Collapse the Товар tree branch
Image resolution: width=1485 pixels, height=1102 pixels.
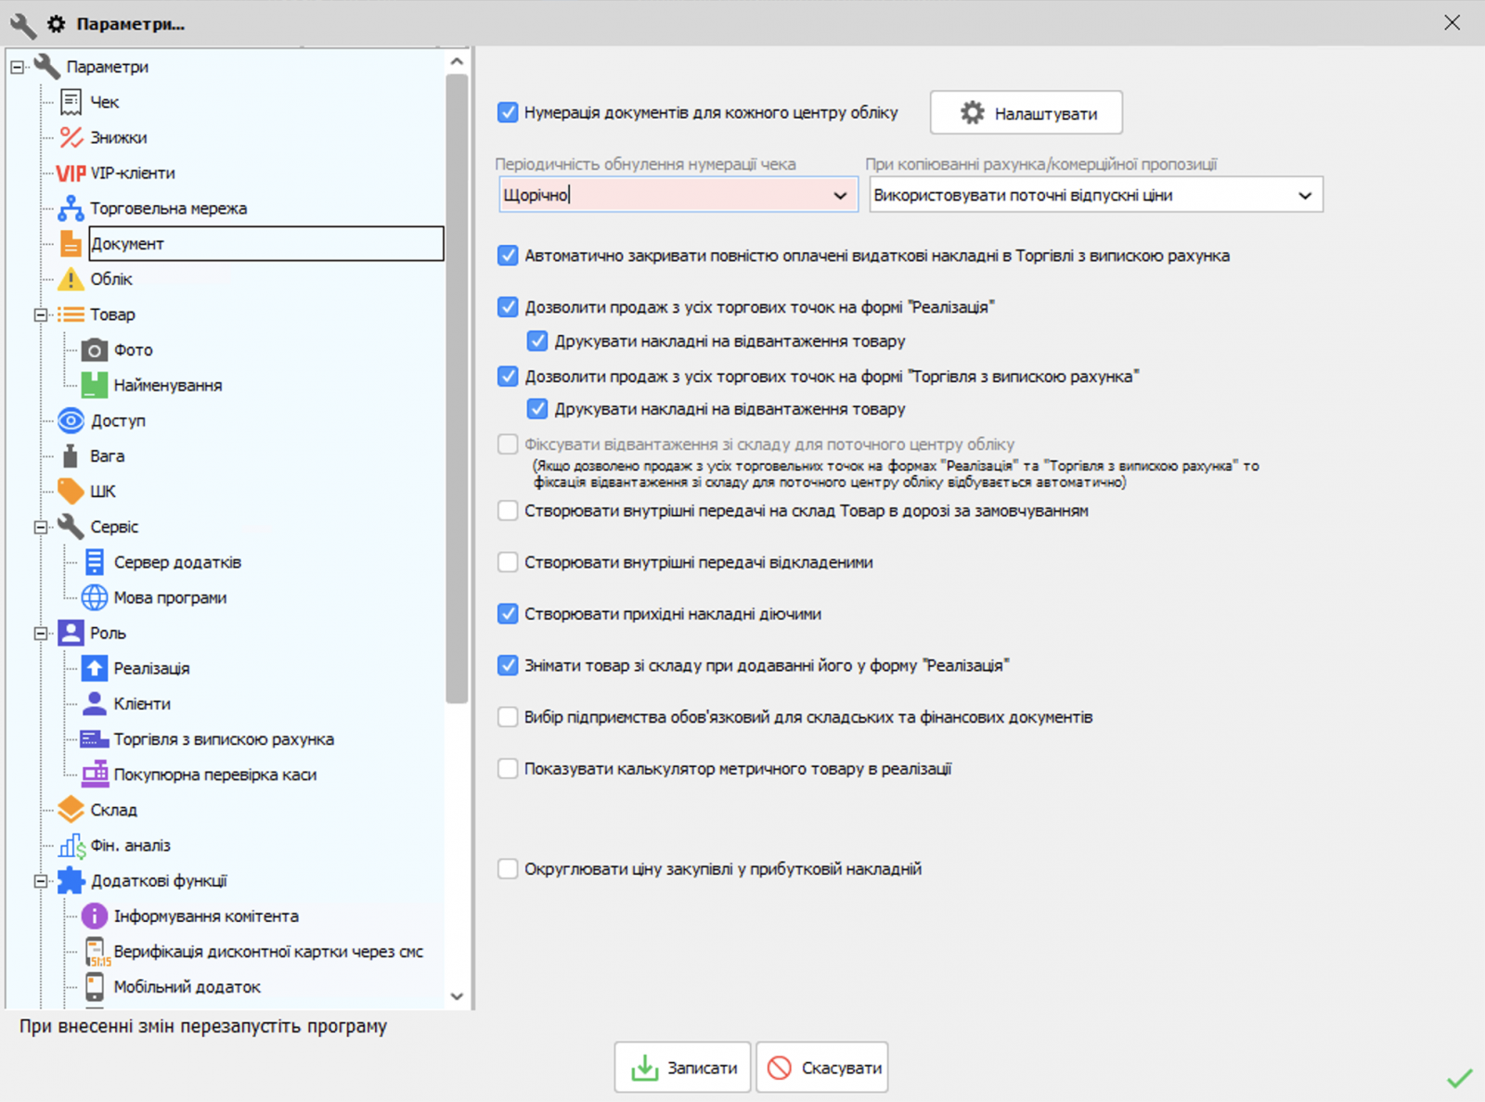click(x=41, y=315)
